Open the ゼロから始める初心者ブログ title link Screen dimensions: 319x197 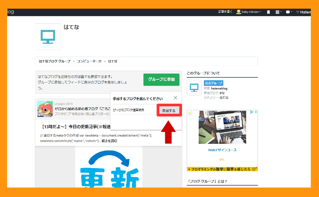tap(83, 109)
